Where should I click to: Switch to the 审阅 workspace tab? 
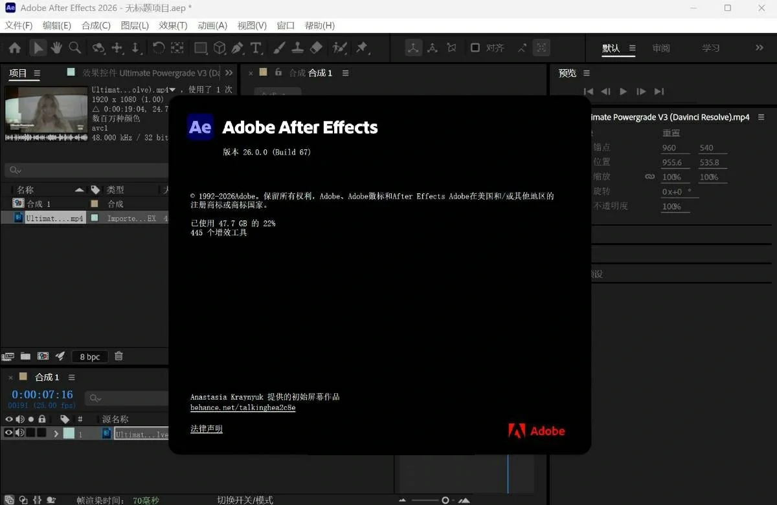pyautogui.click(x=661, y=48)
